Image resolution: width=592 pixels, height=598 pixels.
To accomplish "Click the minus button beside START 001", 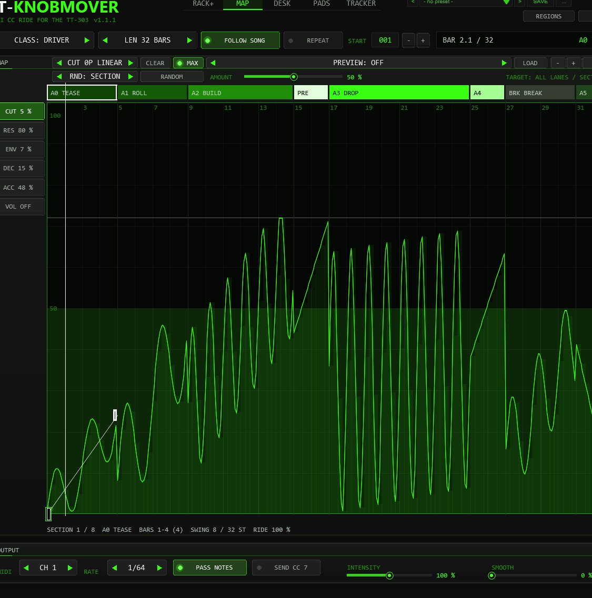I will pyautogui.click(x=409, y=40).
